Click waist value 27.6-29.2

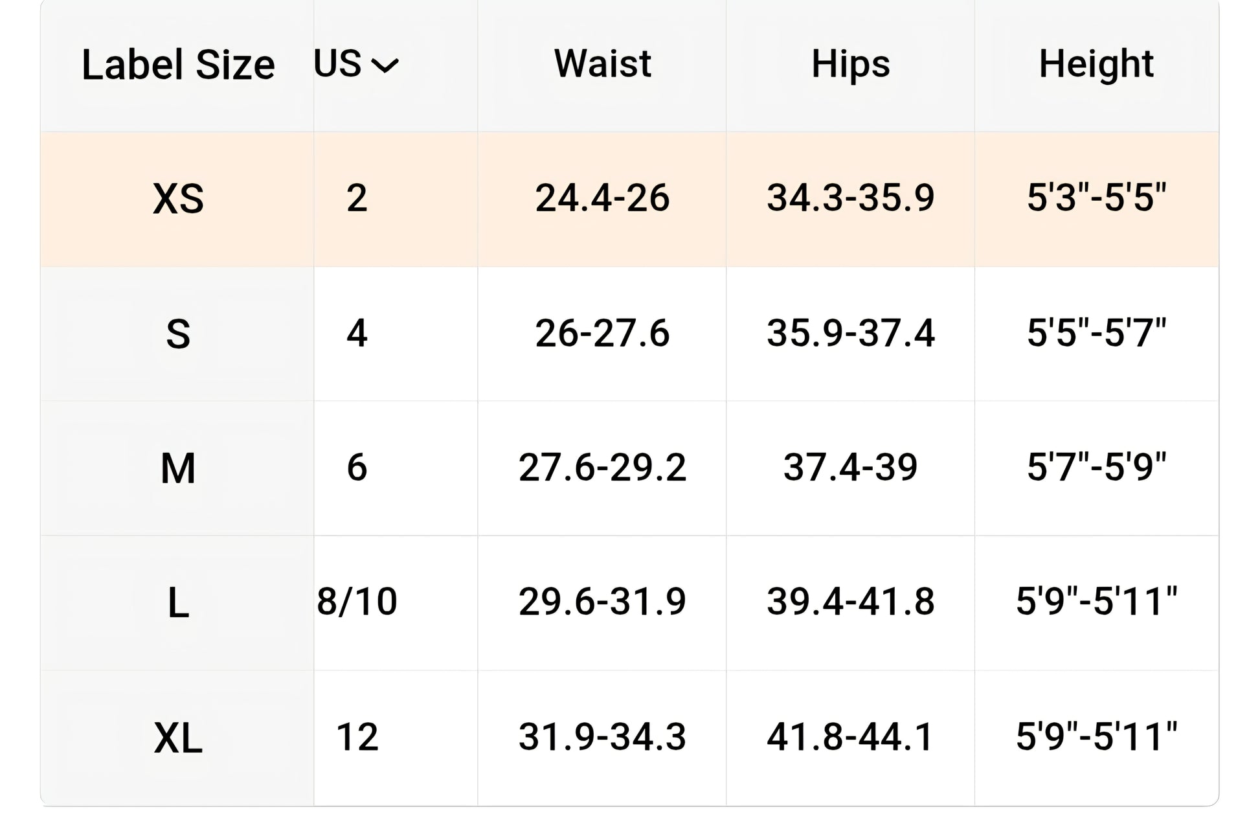(602, 467)
